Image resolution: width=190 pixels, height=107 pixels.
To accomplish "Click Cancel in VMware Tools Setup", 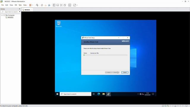I will (x=125, y=73).
